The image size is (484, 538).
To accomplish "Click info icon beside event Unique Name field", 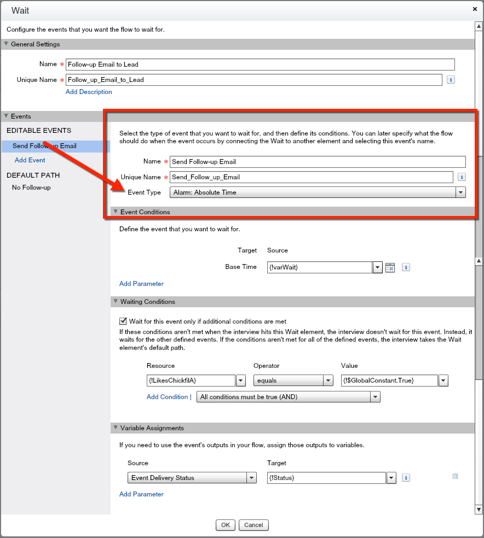I will (462, 177).
